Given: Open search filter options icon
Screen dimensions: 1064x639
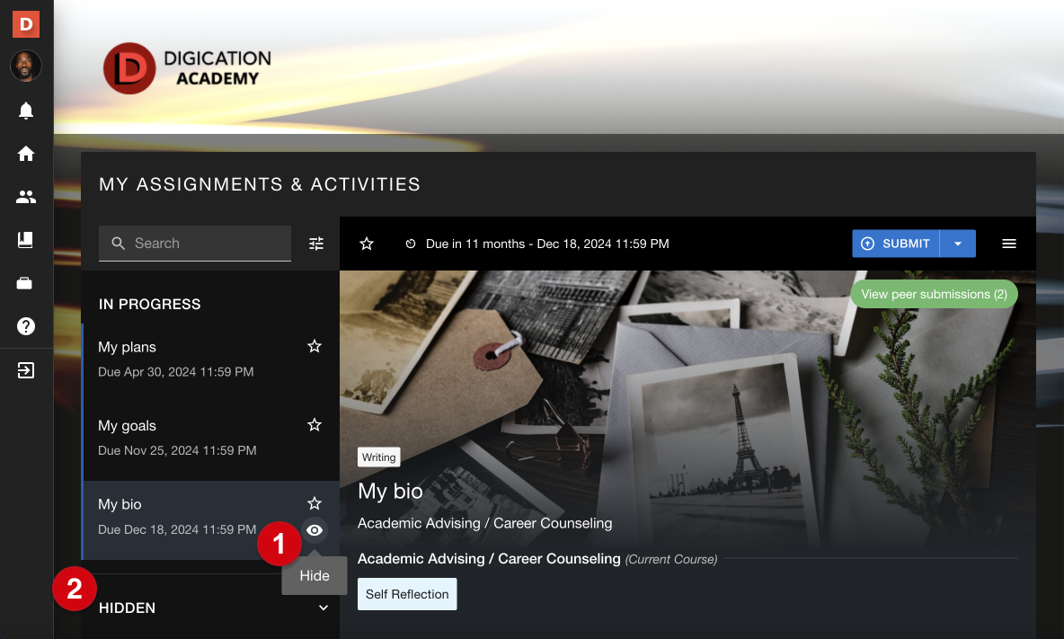Looking at the screenshot, I should pyautogui.click(x=316, y=244).
